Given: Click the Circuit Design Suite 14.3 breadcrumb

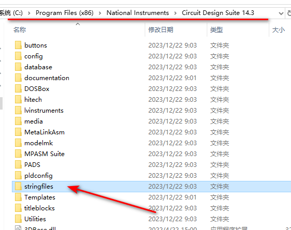Looking at the screenshot, I should point(218,13).
